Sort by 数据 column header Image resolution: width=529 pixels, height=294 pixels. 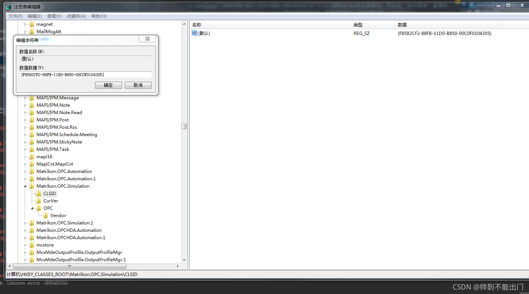449,25
